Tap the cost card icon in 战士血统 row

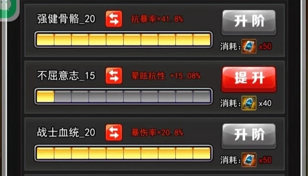click(249, 160)
